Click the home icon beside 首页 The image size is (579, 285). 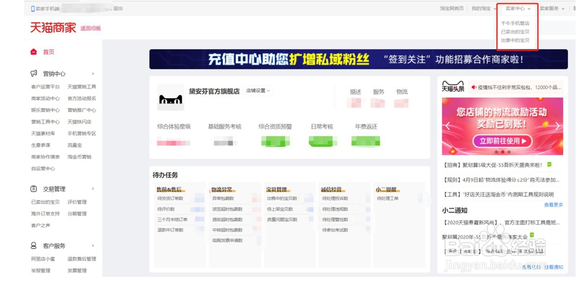point(34,52)
